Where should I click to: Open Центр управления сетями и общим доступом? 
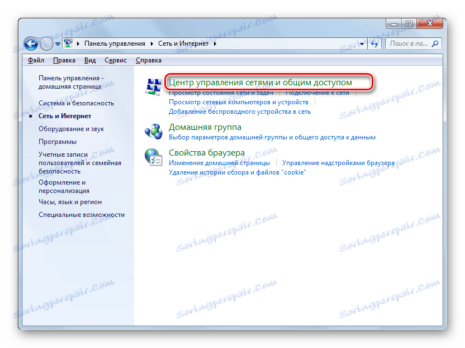pos(260,83)
